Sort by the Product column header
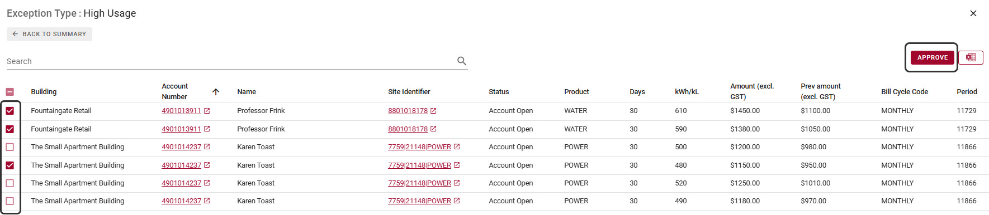The height and width of the screenshot is (215, 989). tap(576, 92)
